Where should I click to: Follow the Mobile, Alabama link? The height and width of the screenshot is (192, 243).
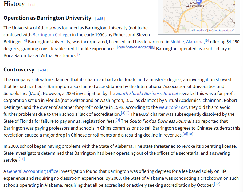[x=187, y=42]
